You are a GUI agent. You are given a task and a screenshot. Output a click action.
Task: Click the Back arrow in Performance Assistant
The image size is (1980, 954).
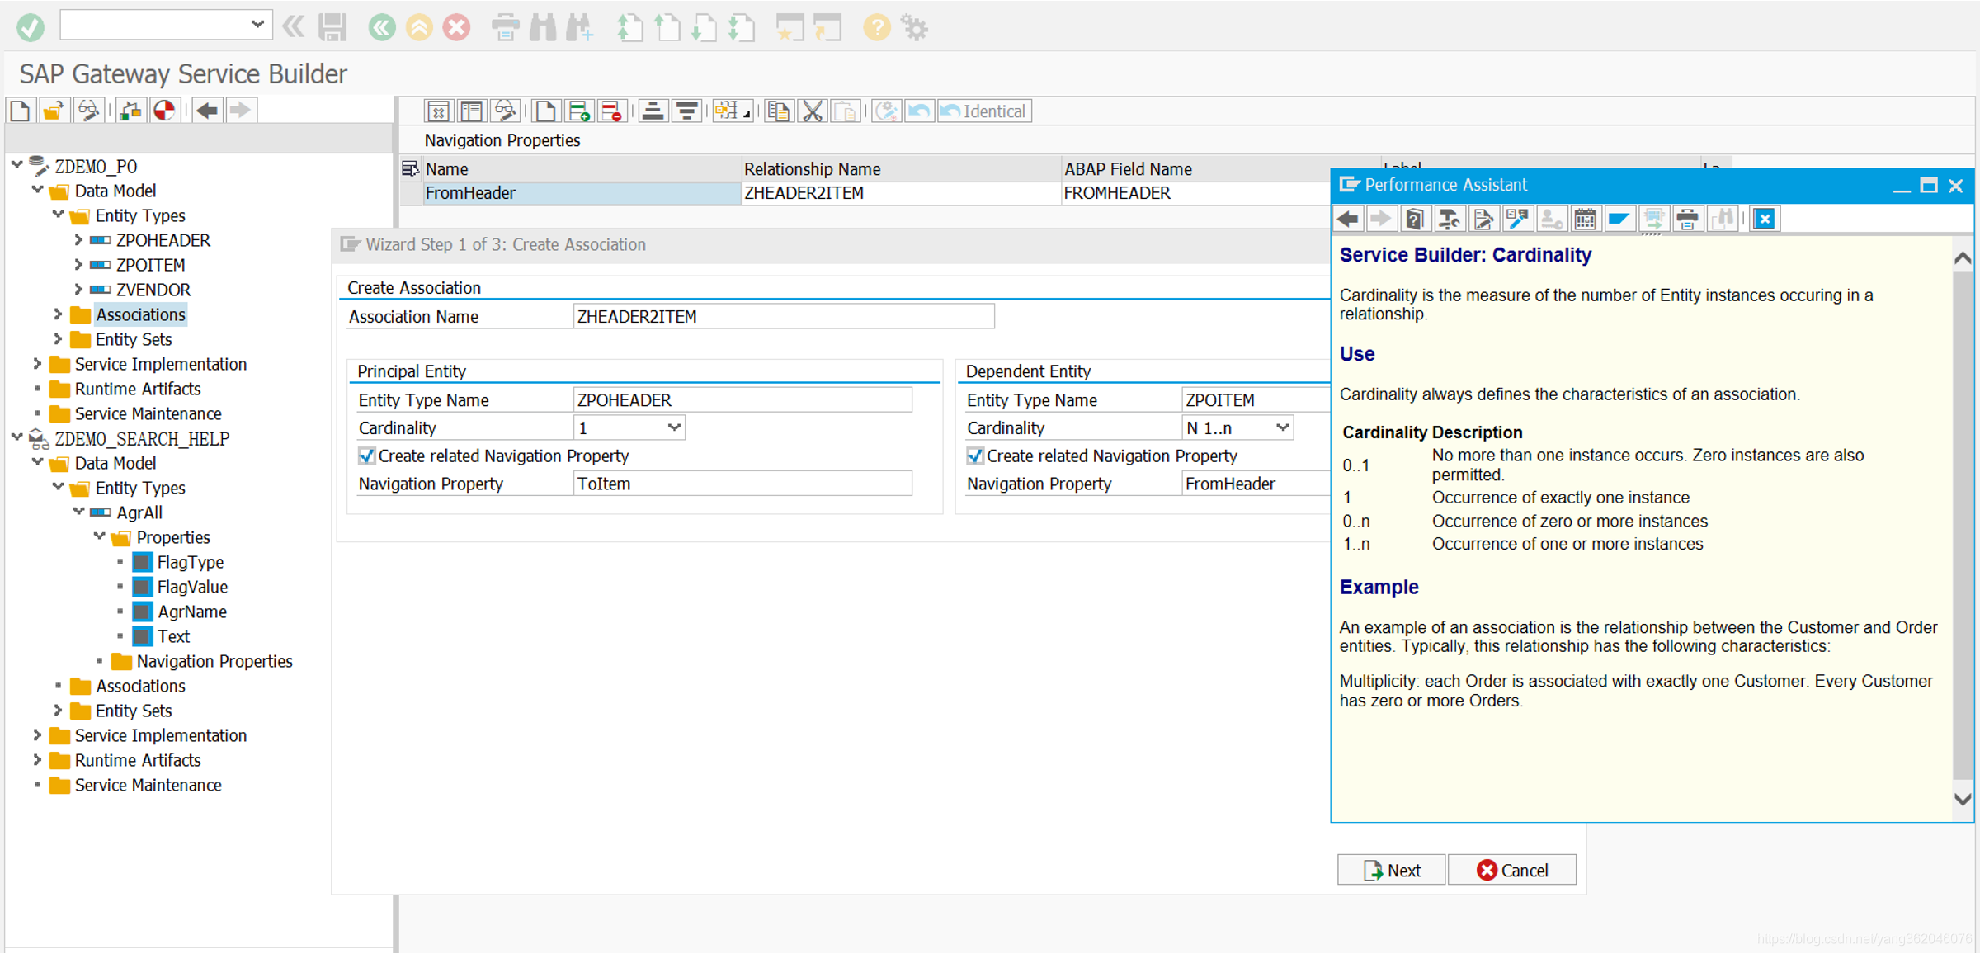pos(1348,219)
